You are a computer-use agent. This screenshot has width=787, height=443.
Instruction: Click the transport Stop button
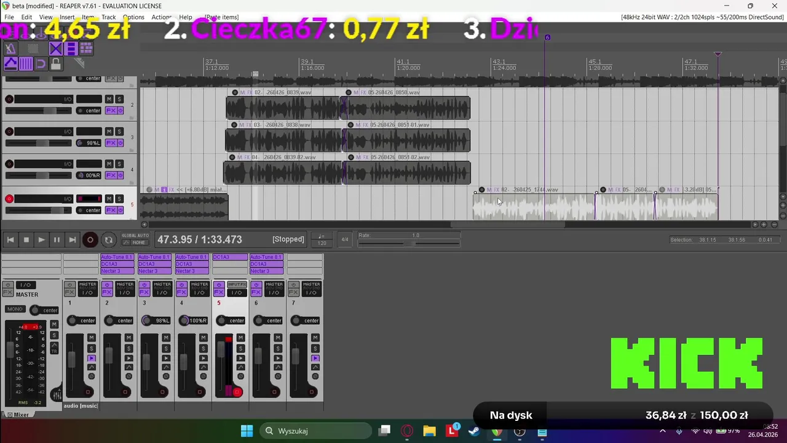pyautogui.click(x=26, y=240)
